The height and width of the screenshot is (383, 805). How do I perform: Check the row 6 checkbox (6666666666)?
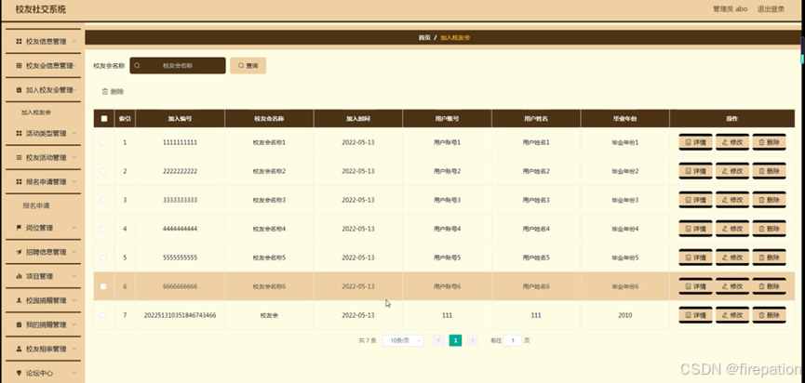point(103,286)
